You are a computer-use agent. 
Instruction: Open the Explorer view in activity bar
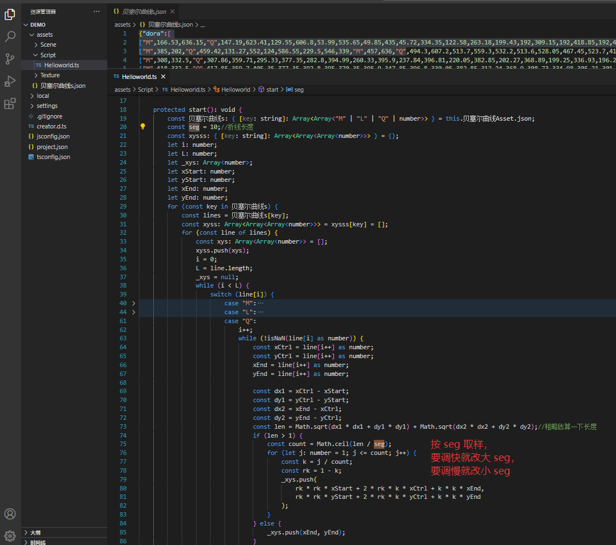click(10, 15)
